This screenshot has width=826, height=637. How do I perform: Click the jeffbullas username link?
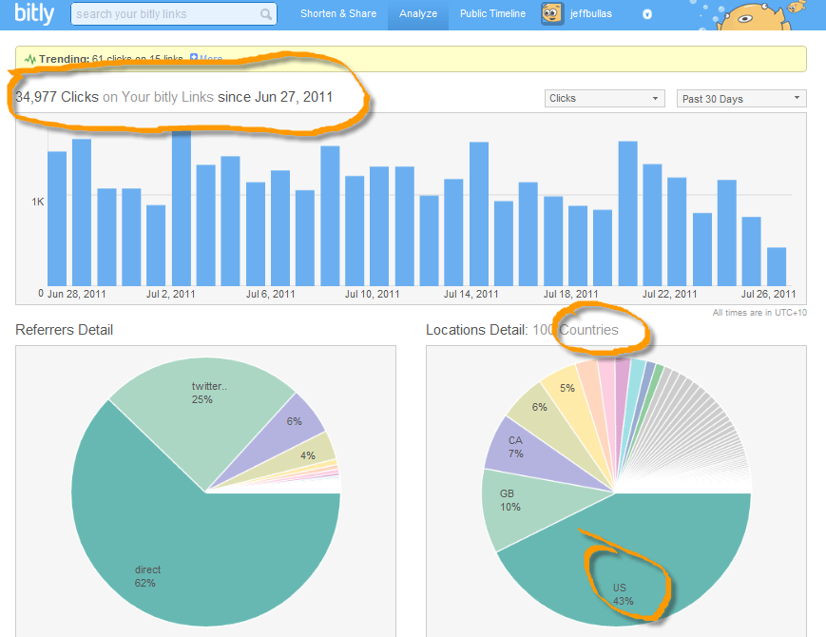pyautogui.click(x=590, y=13)
